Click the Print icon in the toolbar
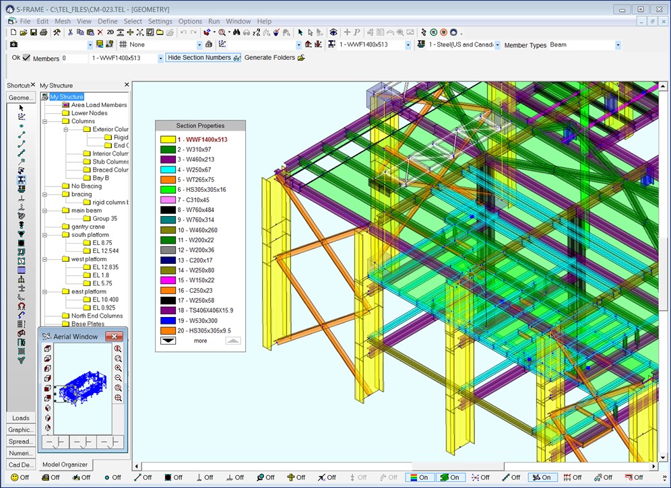The width and height of the screenshot is (671, 488). pos(42,32)
